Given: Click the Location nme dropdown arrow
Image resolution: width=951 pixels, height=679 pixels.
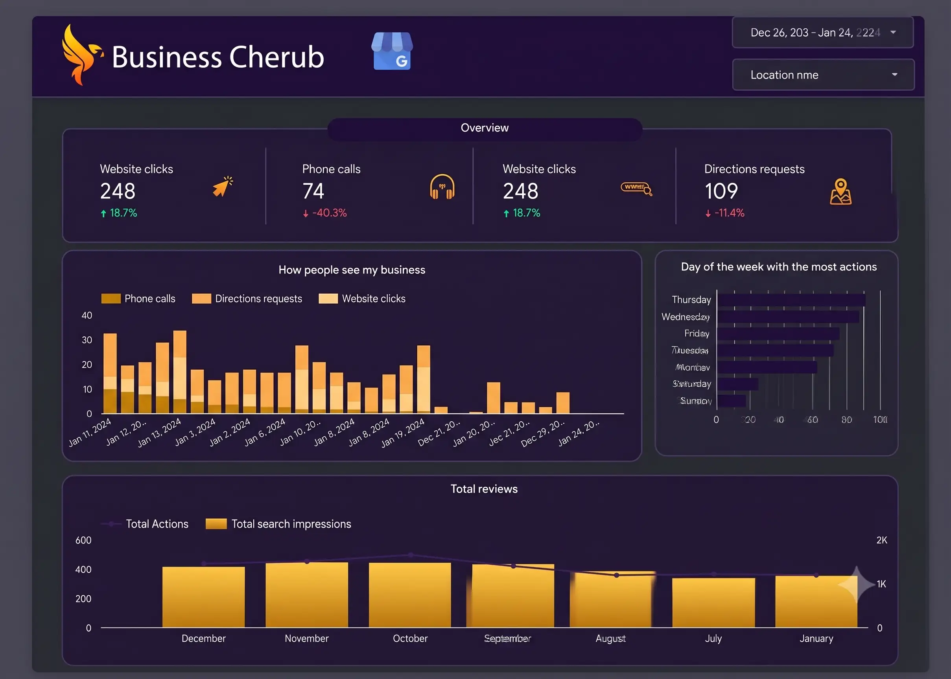Looking at the screenshot, I should [894, 74].
